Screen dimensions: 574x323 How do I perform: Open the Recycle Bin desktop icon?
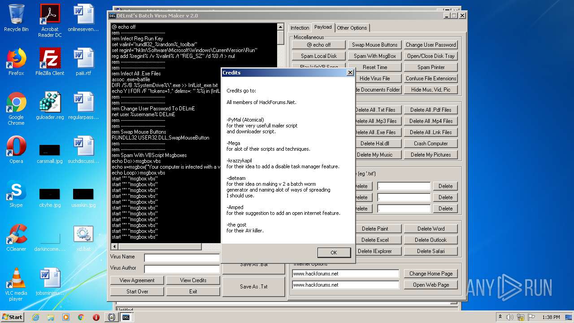(x=16, y=18)
